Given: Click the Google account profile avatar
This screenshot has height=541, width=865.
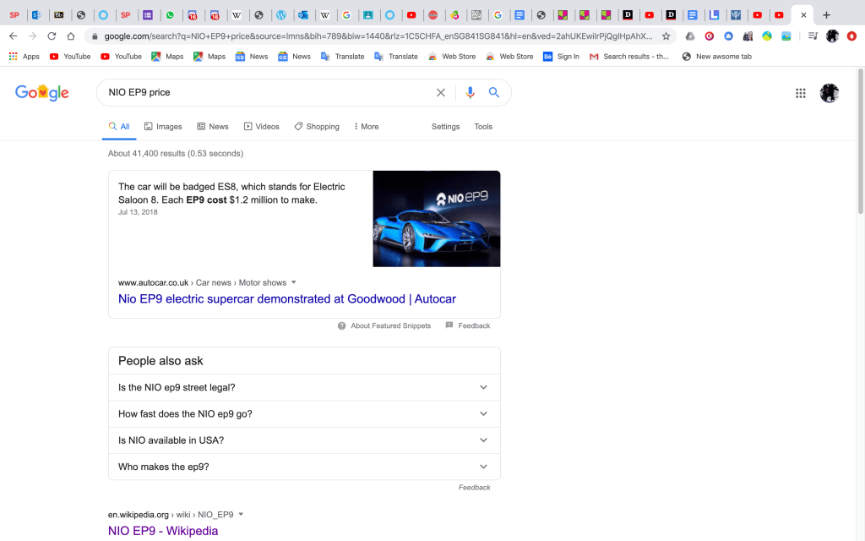Looking at the screenshot, I should pyautogui.click(x=829, y=93).
